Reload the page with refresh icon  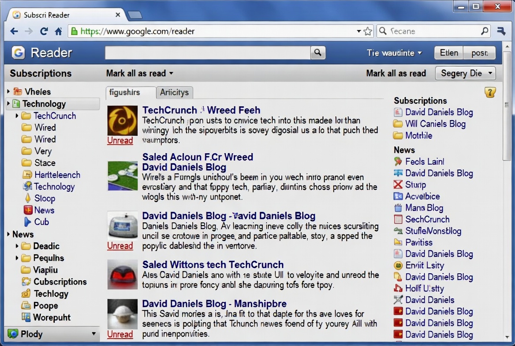44,31
